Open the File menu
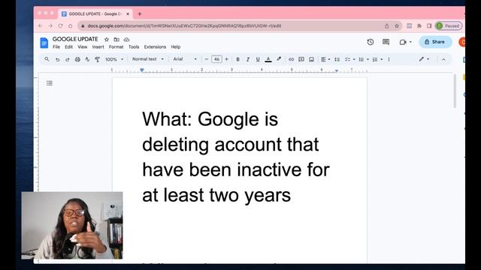Viewport: 481px width, 270px height. 56,46
